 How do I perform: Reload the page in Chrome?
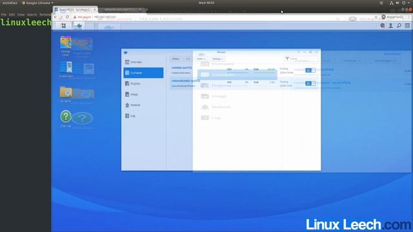tap(67, 17)
